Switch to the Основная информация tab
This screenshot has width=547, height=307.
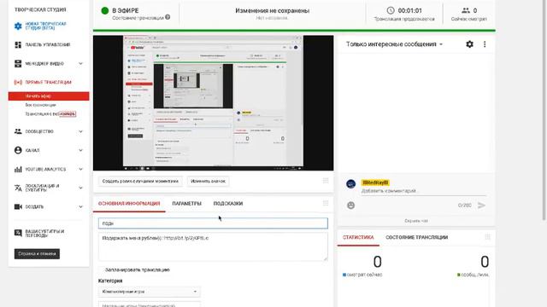(129, 203)
